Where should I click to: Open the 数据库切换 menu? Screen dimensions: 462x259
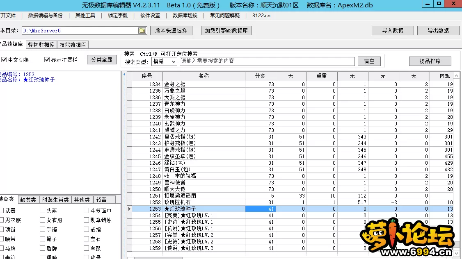(185, 15)
